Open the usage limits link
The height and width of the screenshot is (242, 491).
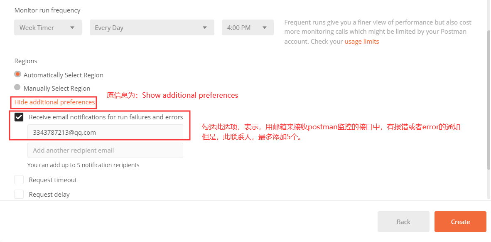[x=361, y=42]
